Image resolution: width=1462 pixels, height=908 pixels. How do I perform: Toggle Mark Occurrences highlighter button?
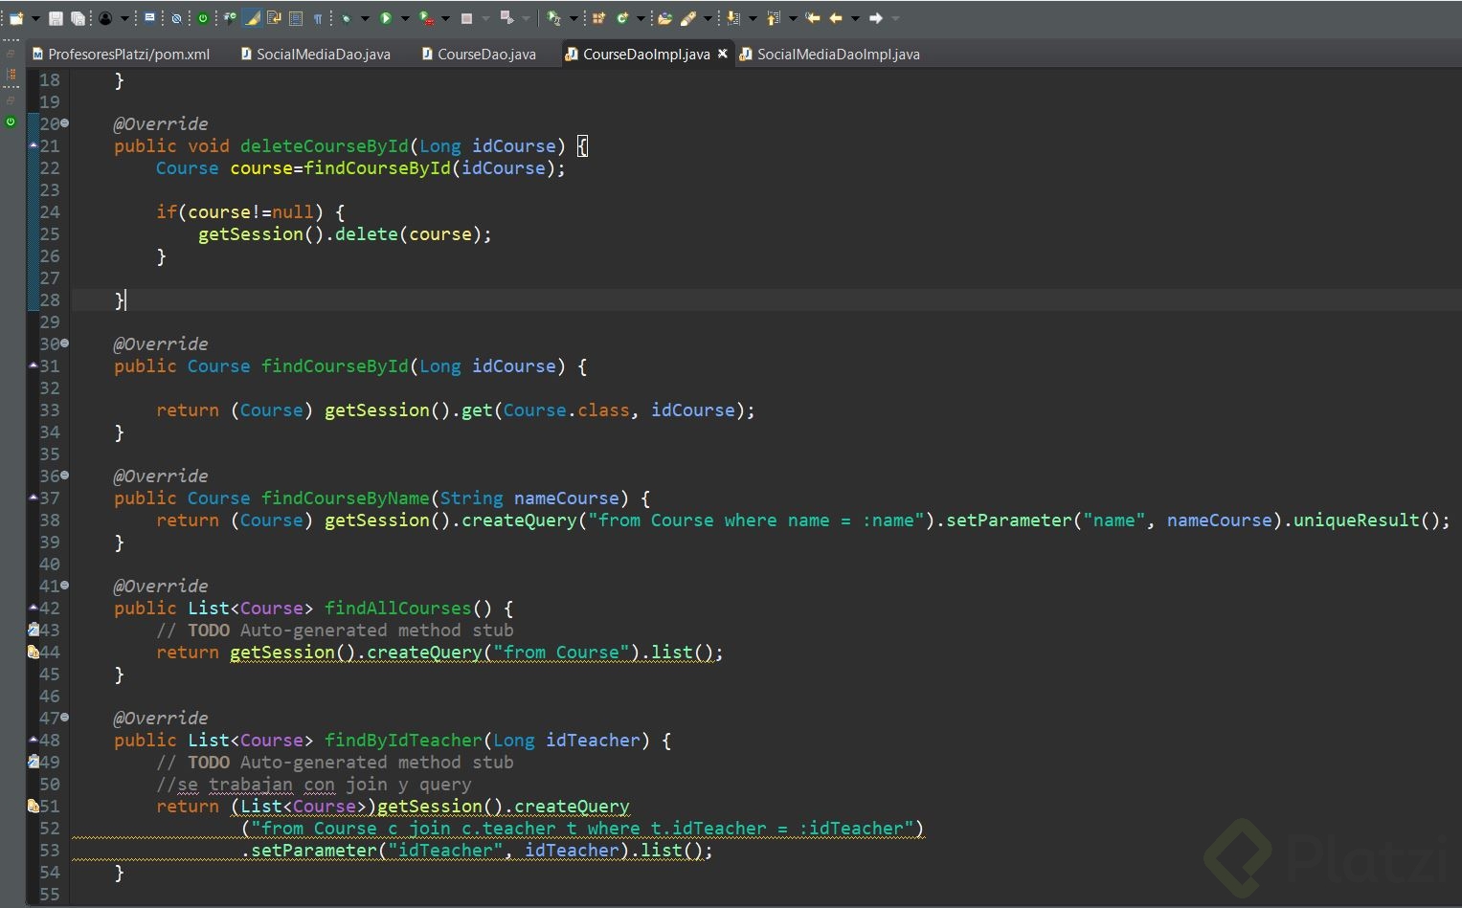253,18
